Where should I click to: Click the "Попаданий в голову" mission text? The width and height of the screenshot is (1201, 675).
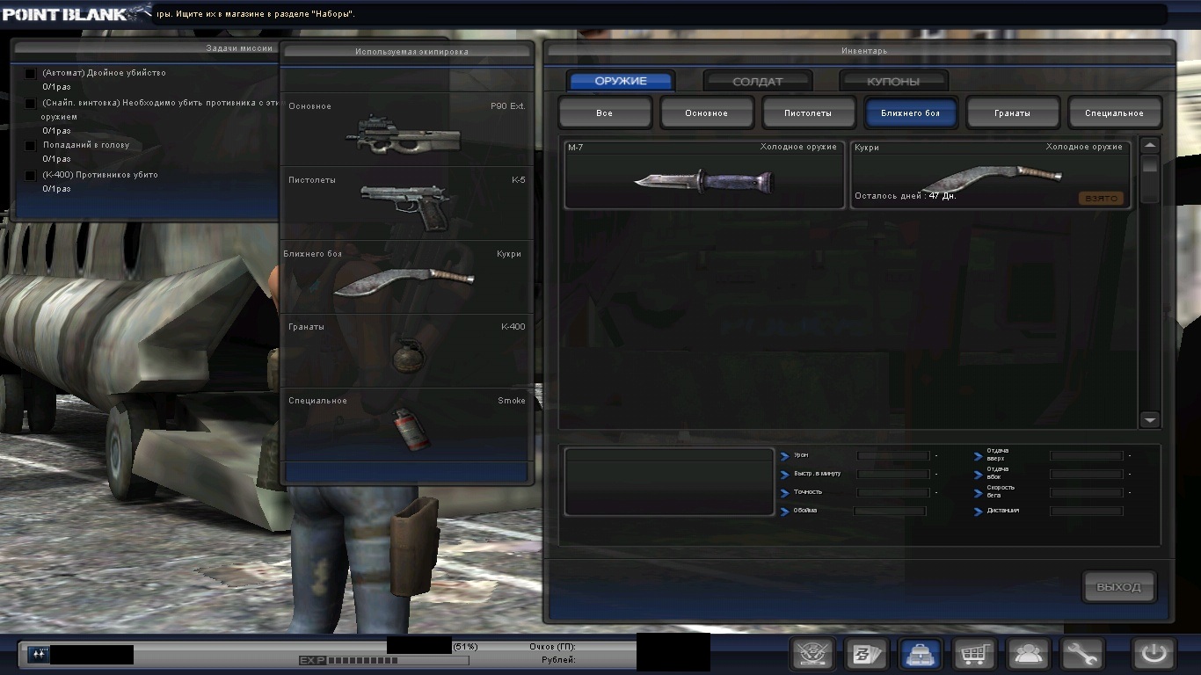[85, 145]
